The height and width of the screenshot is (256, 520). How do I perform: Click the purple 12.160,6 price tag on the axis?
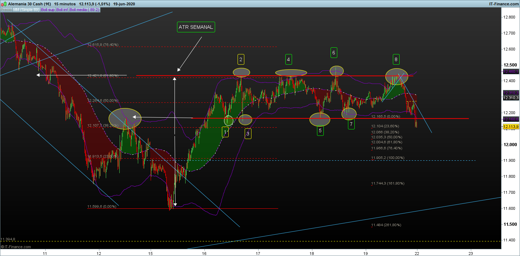[511, 119]
